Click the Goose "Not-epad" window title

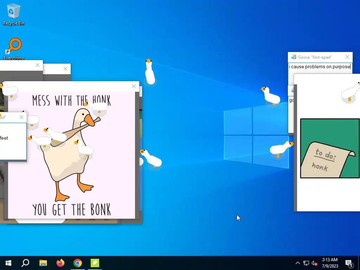(x=315, y=57)
